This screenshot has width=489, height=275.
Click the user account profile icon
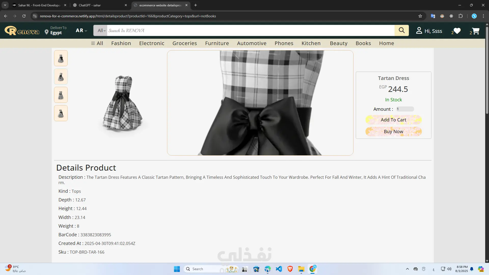click(419, 31)
